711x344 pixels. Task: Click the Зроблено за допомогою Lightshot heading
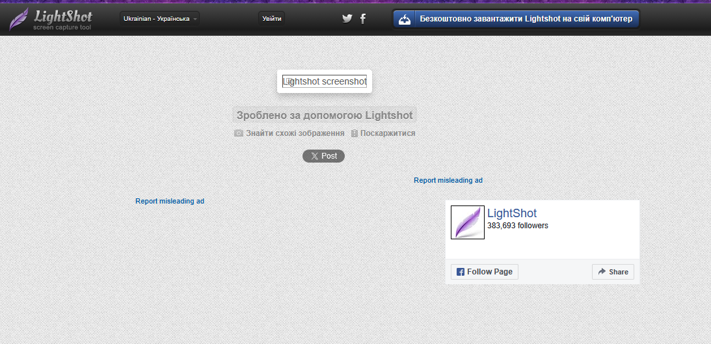tap(324, 115)
